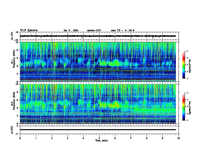Click the 'VLF Spectra' title text
The width and height of the screenshot is (201, 155).
click(x=29, y=30)
